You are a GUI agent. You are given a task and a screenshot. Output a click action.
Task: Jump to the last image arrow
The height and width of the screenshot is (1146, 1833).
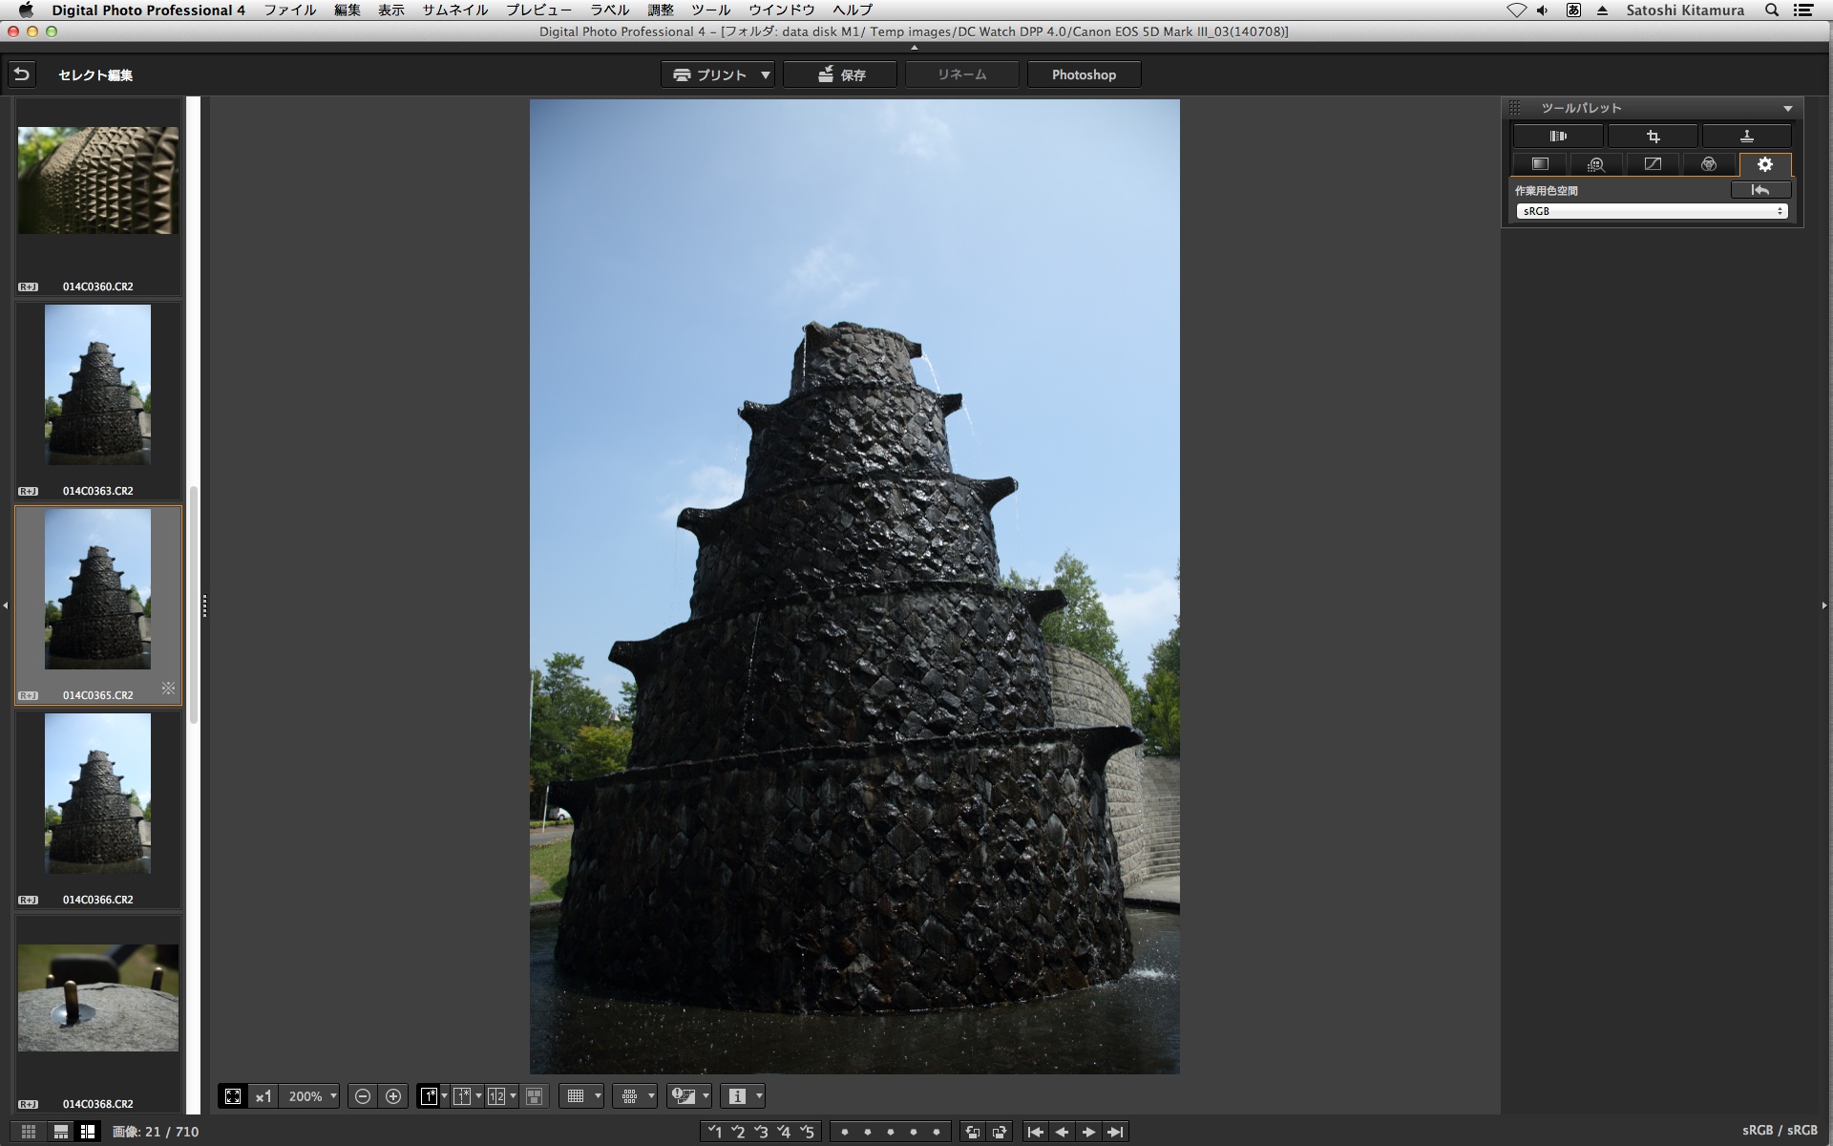point(1115,1132)
